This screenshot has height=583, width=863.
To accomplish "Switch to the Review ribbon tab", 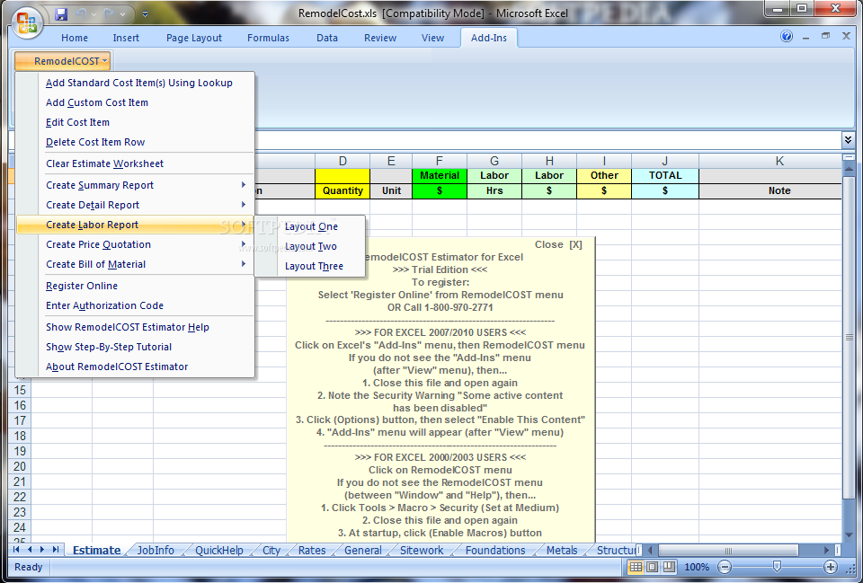I will pos(379,38).
